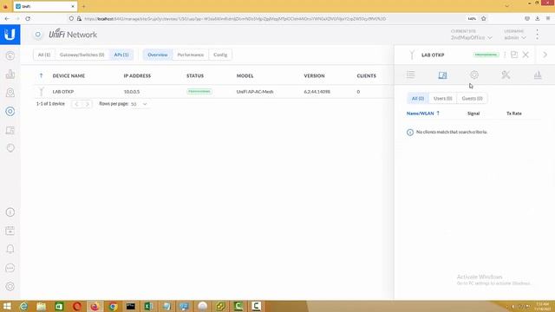Select the device Clients panel icon
This screenshot has height=312, width=555.
[442, 75]
